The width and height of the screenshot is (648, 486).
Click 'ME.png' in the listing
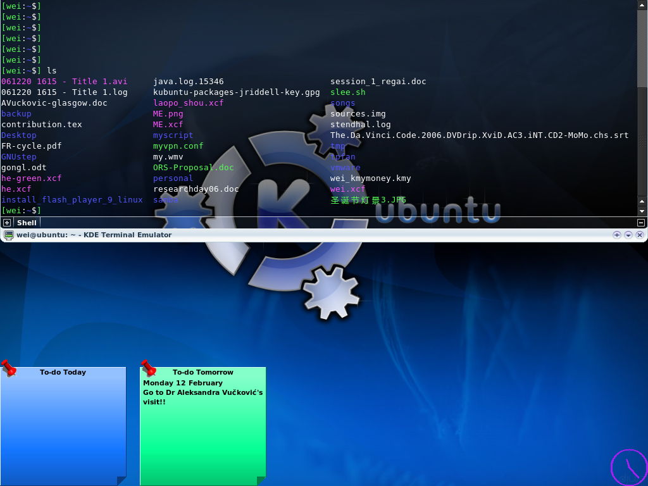click(168, 114)
